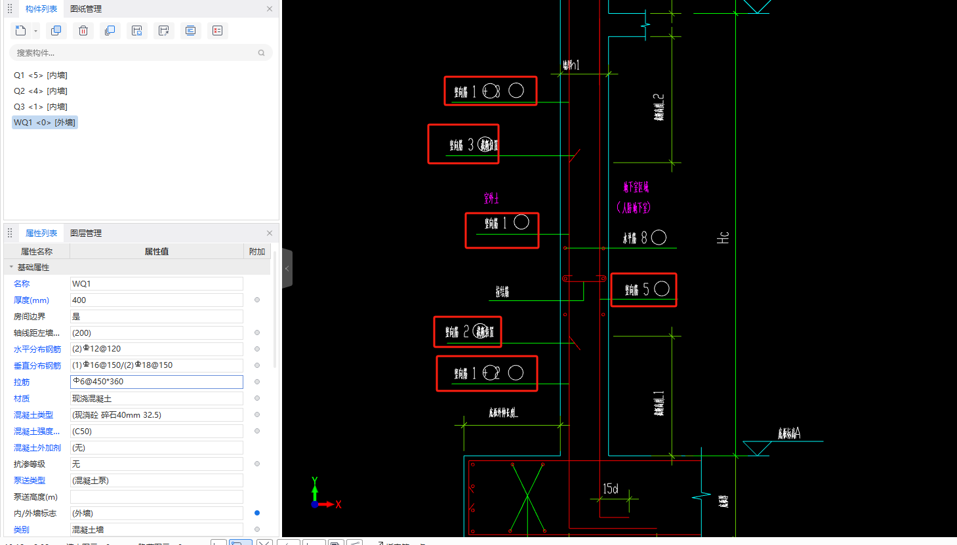This screenshot has height=545, width=957.
Task: Click the 水平分布钢筋 value field
Action: click(x=157, y=349)
